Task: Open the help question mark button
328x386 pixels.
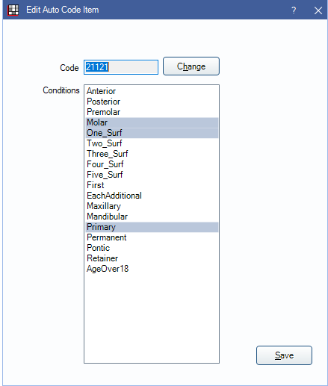Action: pos(294,10)
